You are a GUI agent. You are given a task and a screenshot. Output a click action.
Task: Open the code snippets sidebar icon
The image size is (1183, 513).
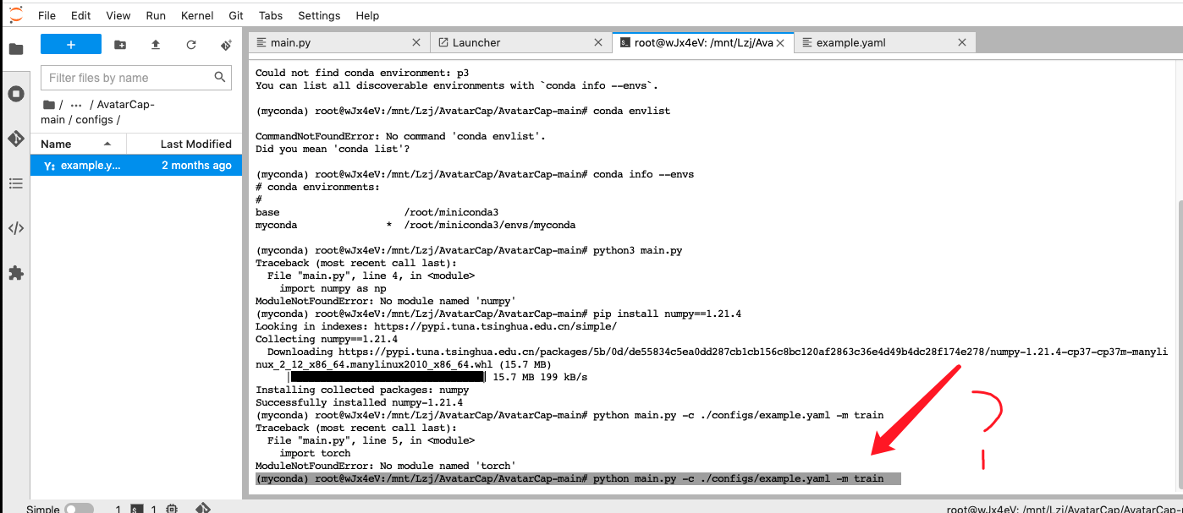coord(15,228)
